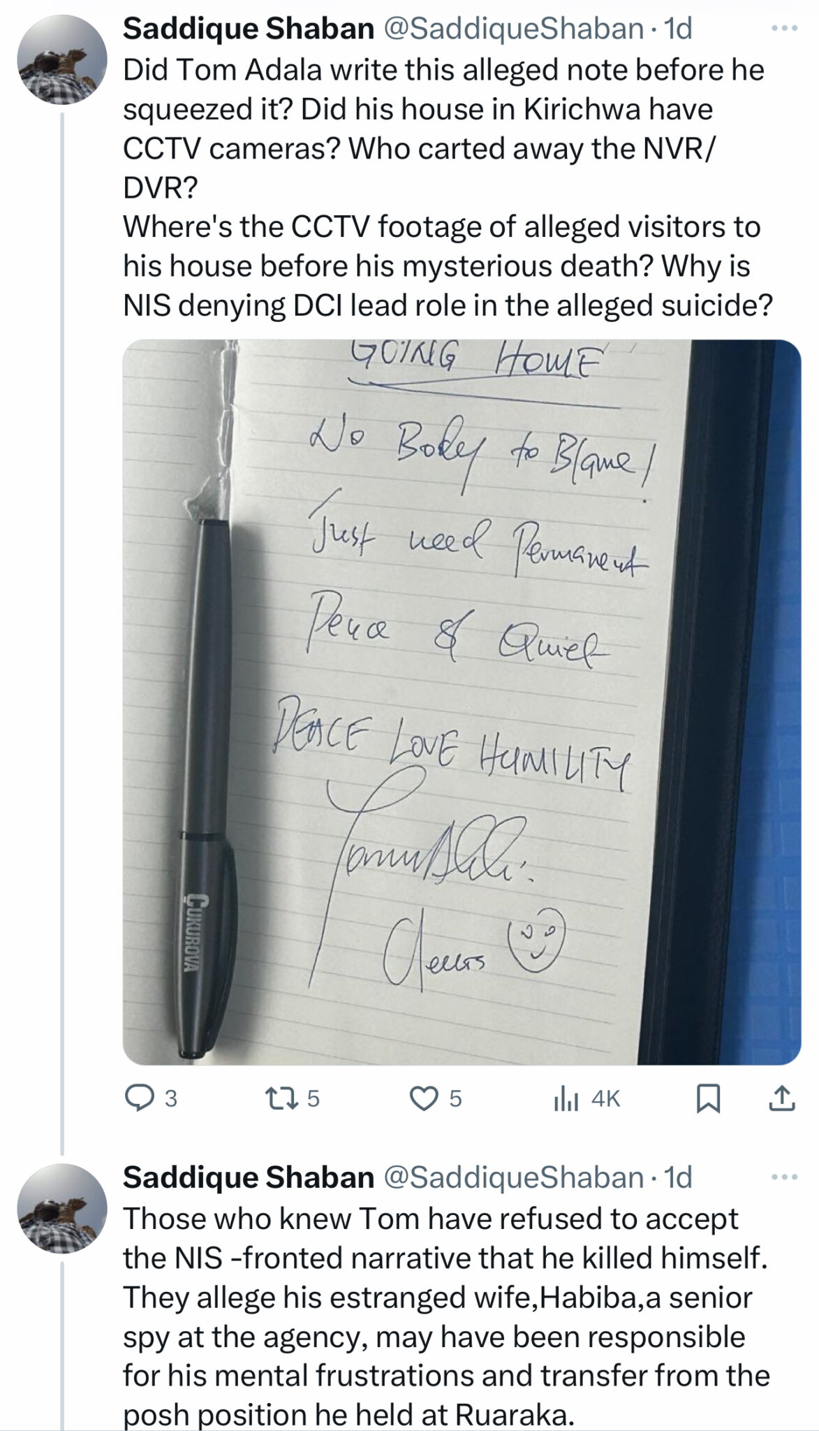Viewport: 819px width, 1431px height.
Task: Click @SaddiqueShaban handle on second tweet
Action: coord(513,1177)
